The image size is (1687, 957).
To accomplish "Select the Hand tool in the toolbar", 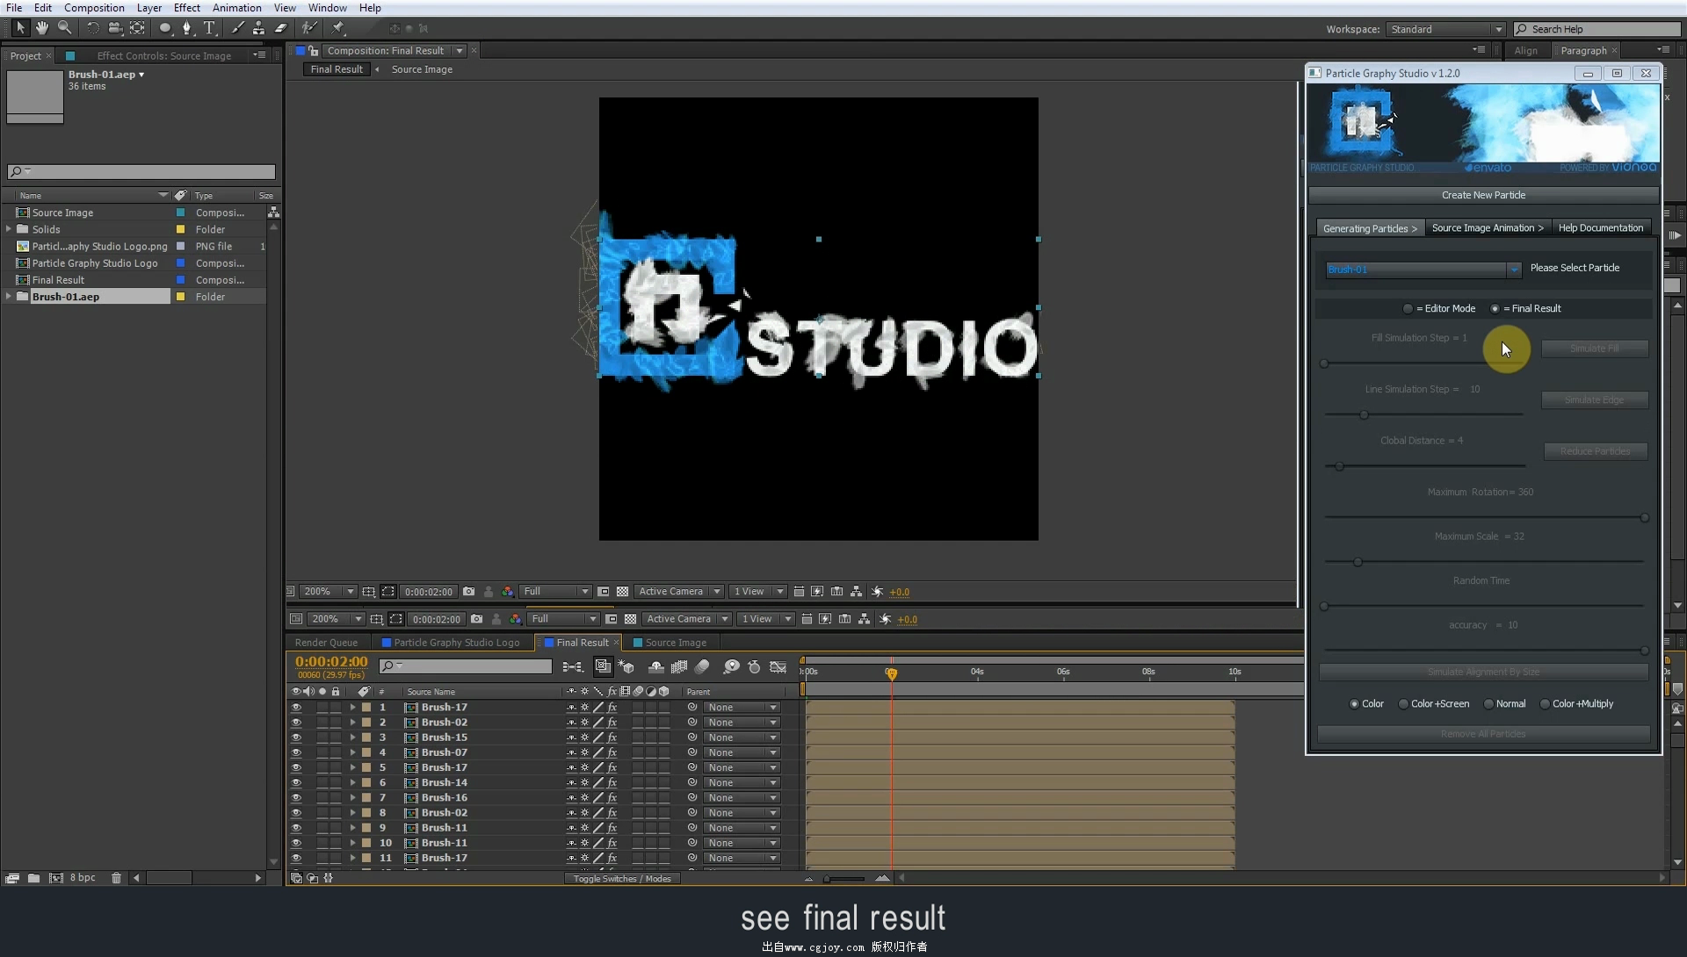I will coord(41,28).
